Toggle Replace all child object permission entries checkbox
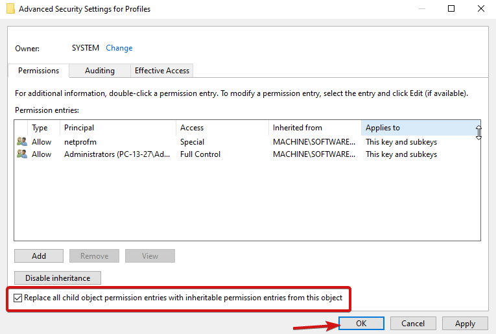Screen dimensions: 496x334 pyautogui.click(x=18, y=298)
